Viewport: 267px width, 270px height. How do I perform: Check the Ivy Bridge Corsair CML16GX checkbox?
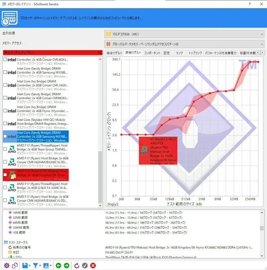pyautogui.click(x=5, y=85)
